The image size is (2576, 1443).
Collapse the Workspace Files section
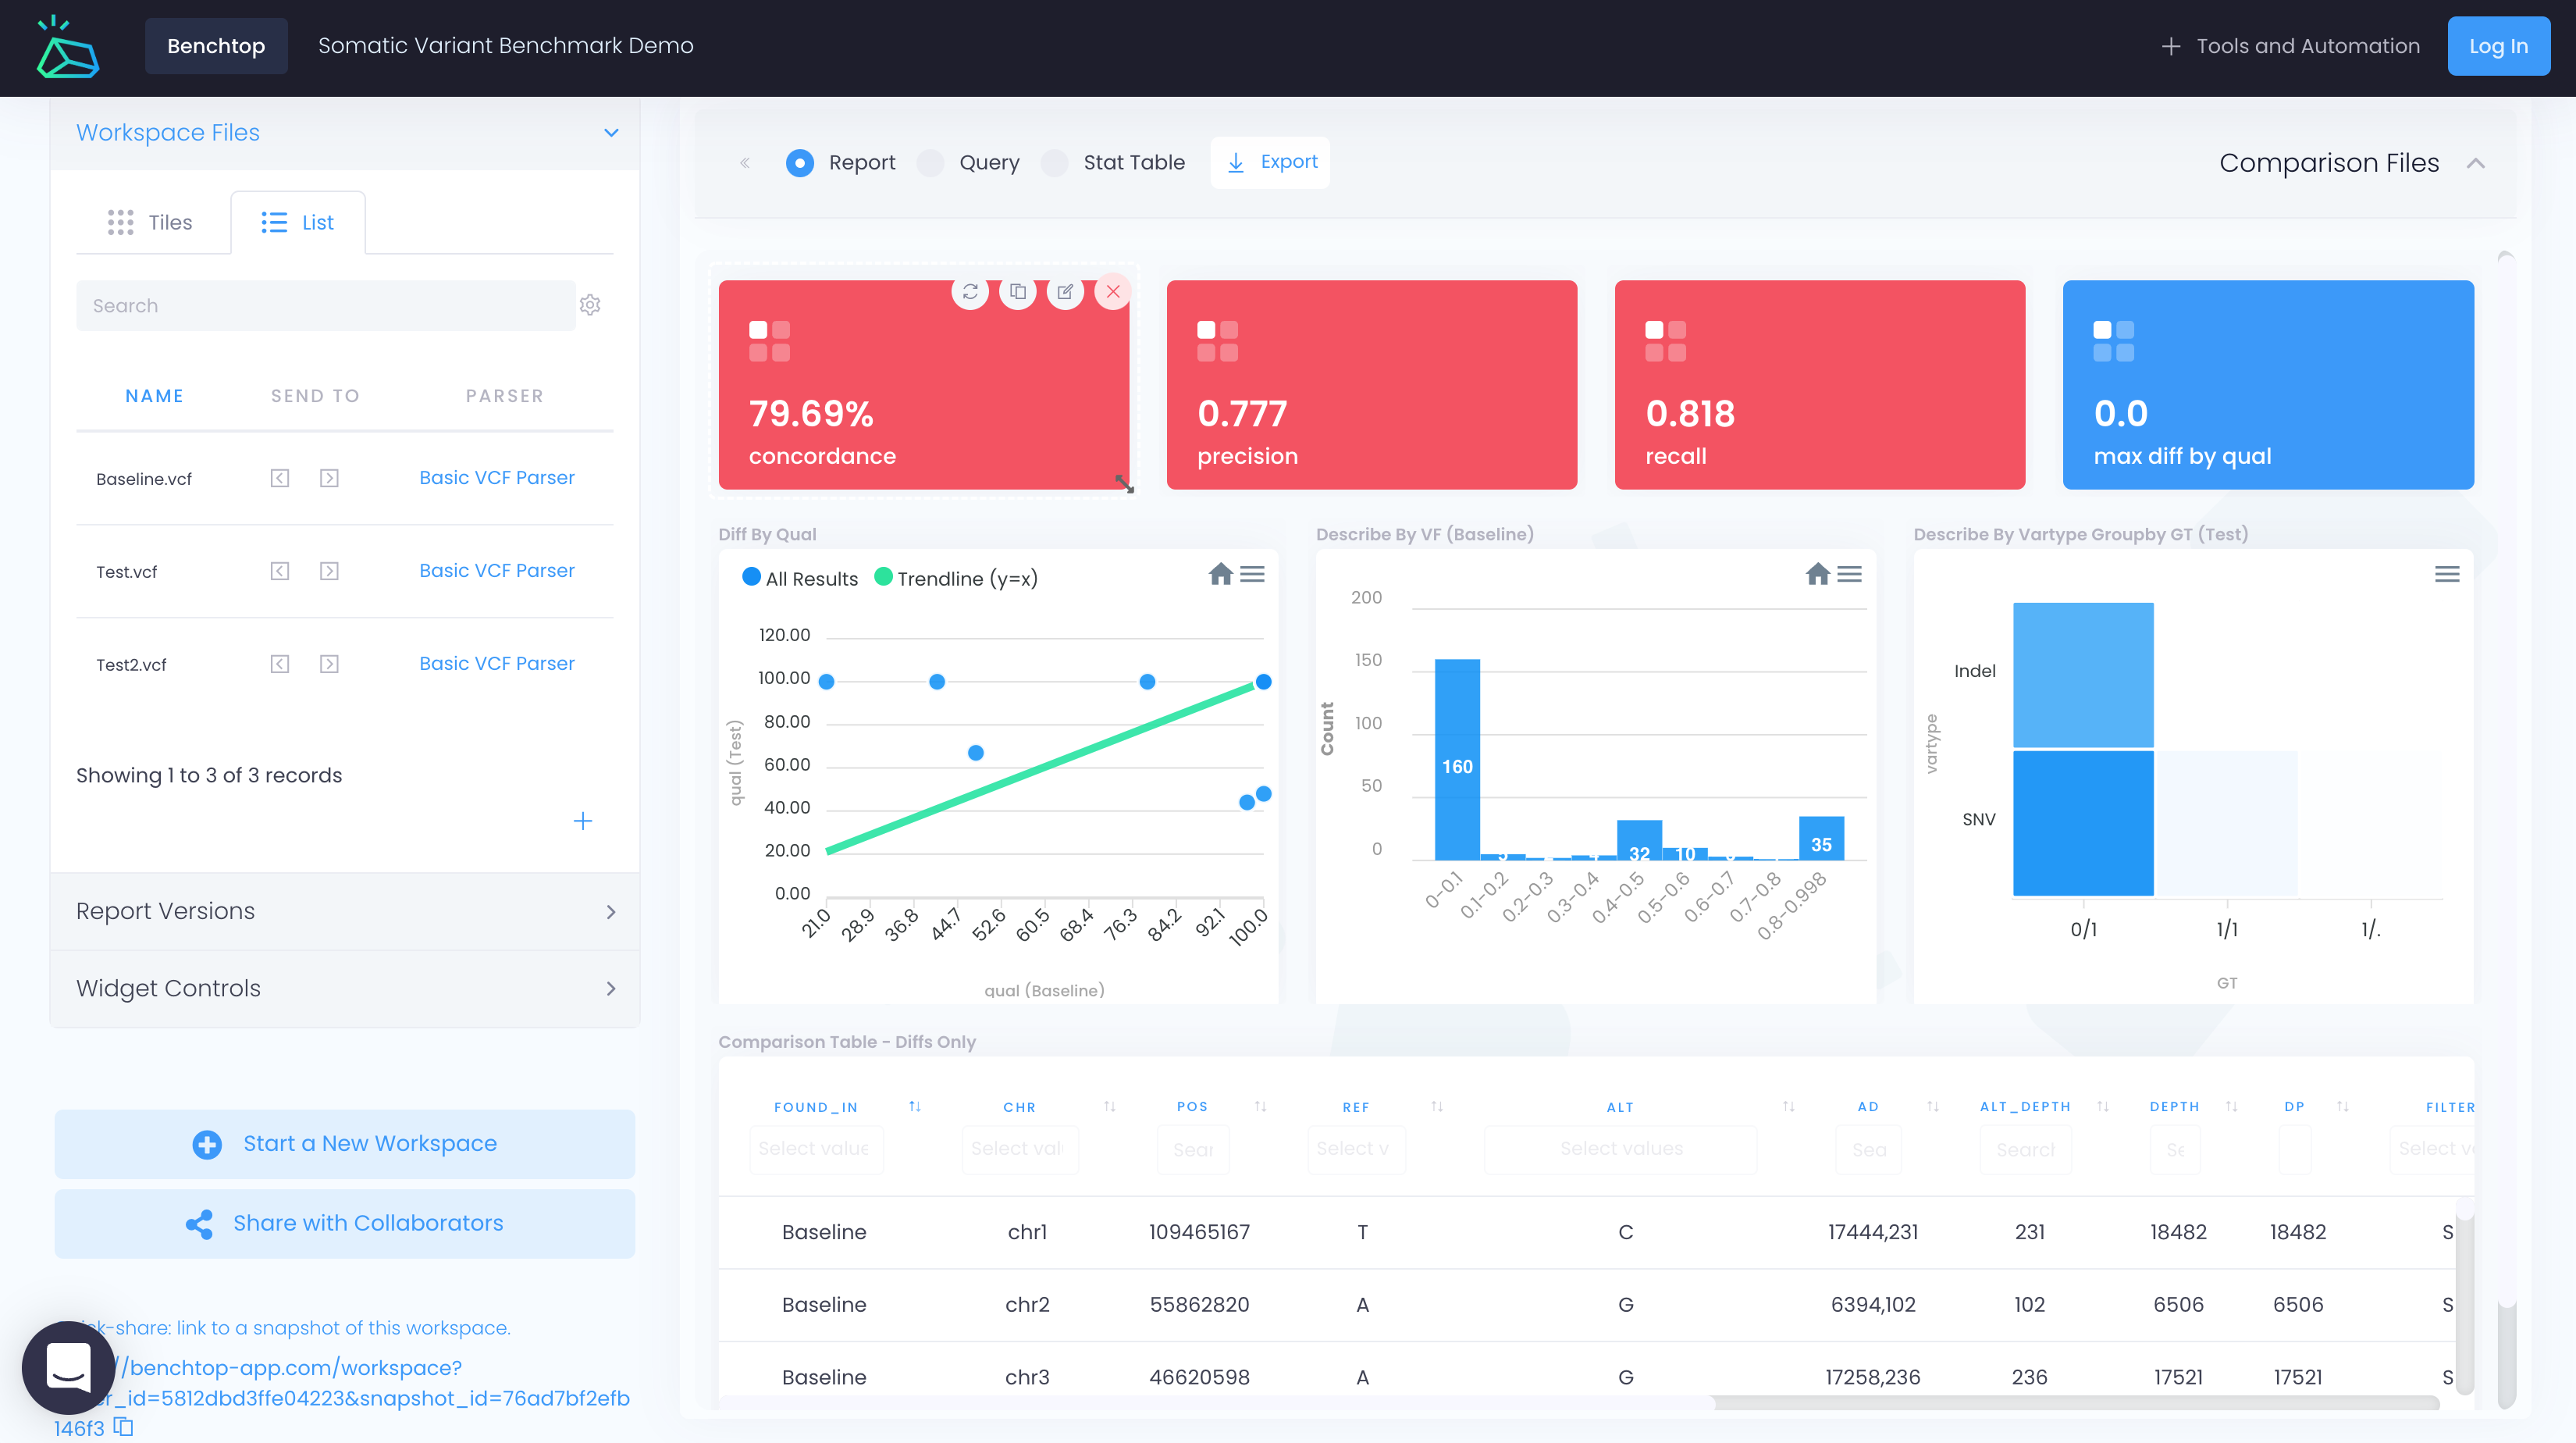611,132
